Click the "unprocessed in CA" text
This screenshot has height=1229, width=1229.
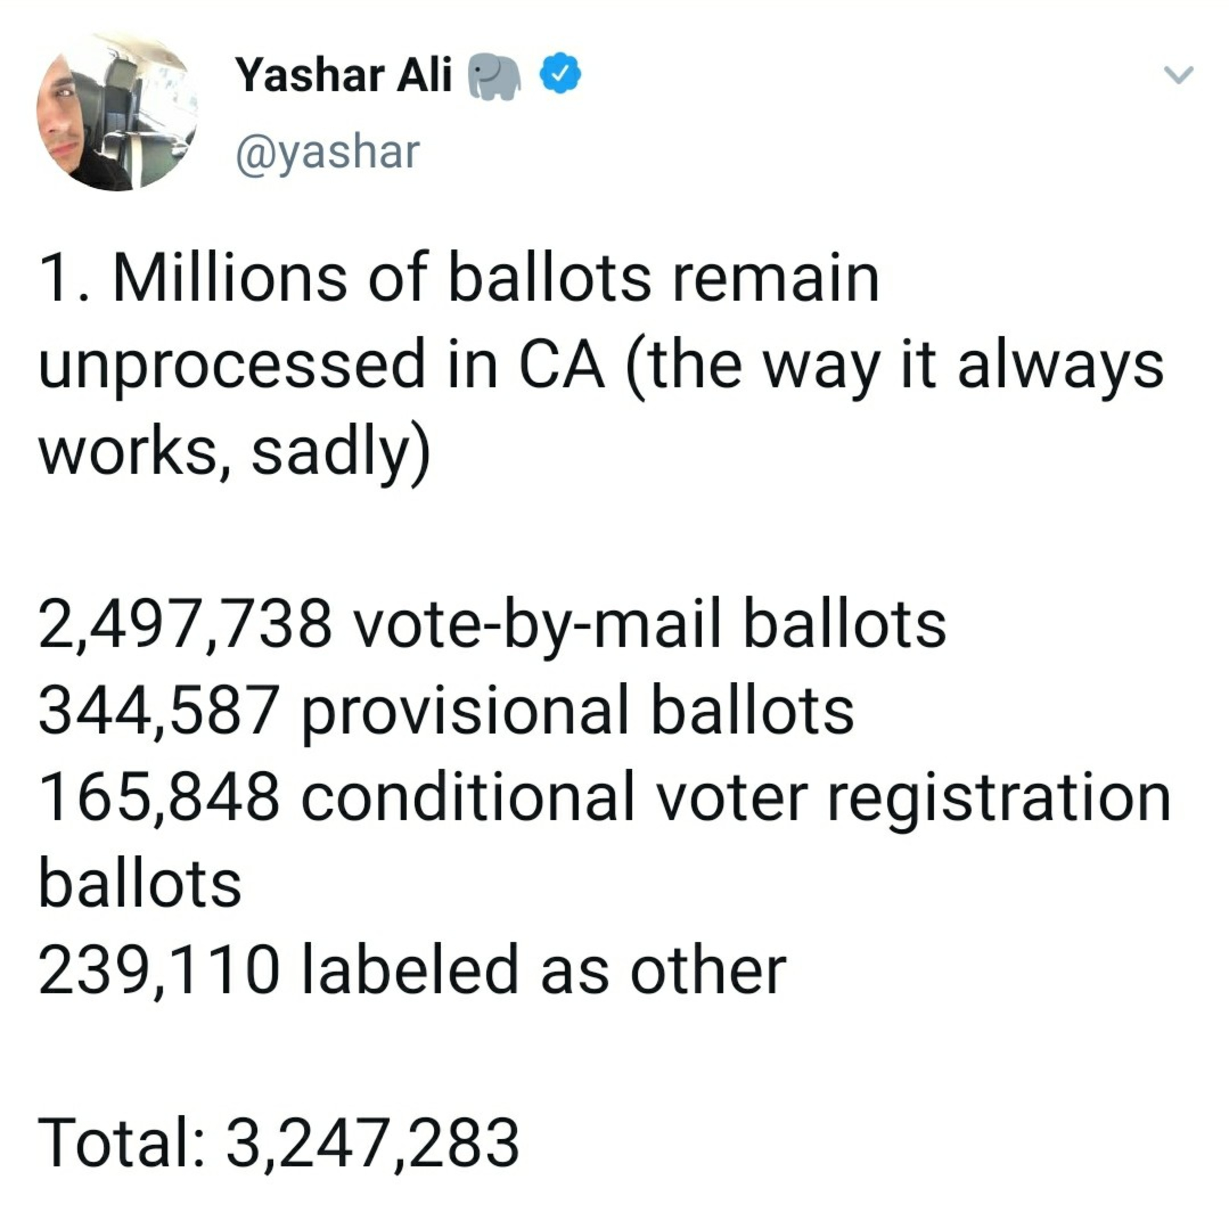[321, 365]
